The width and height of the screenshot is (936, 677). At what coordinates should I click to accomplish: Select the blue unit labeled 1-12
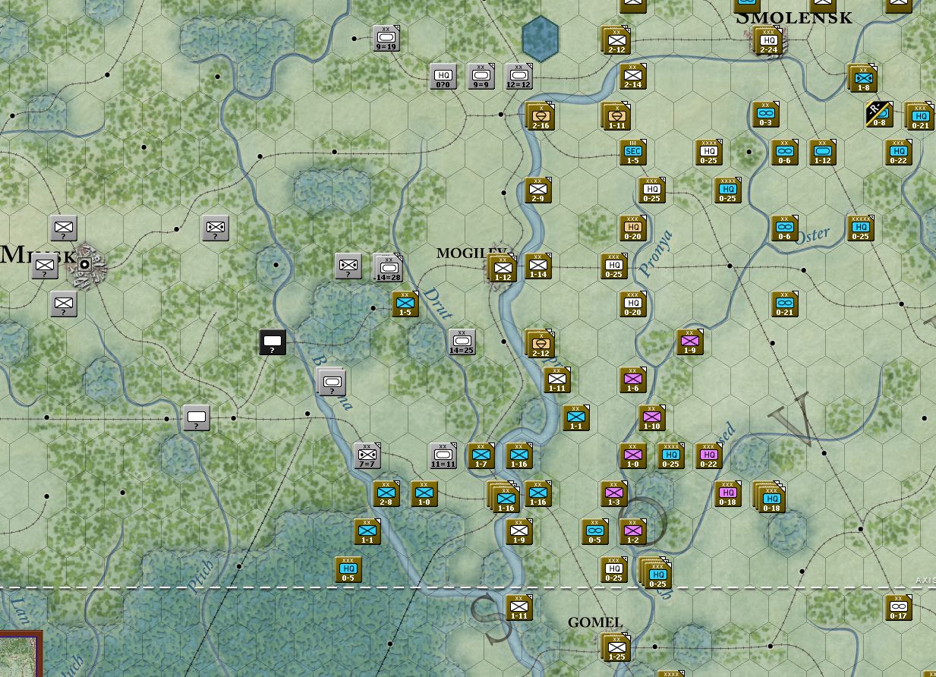[x=823, y=152]
